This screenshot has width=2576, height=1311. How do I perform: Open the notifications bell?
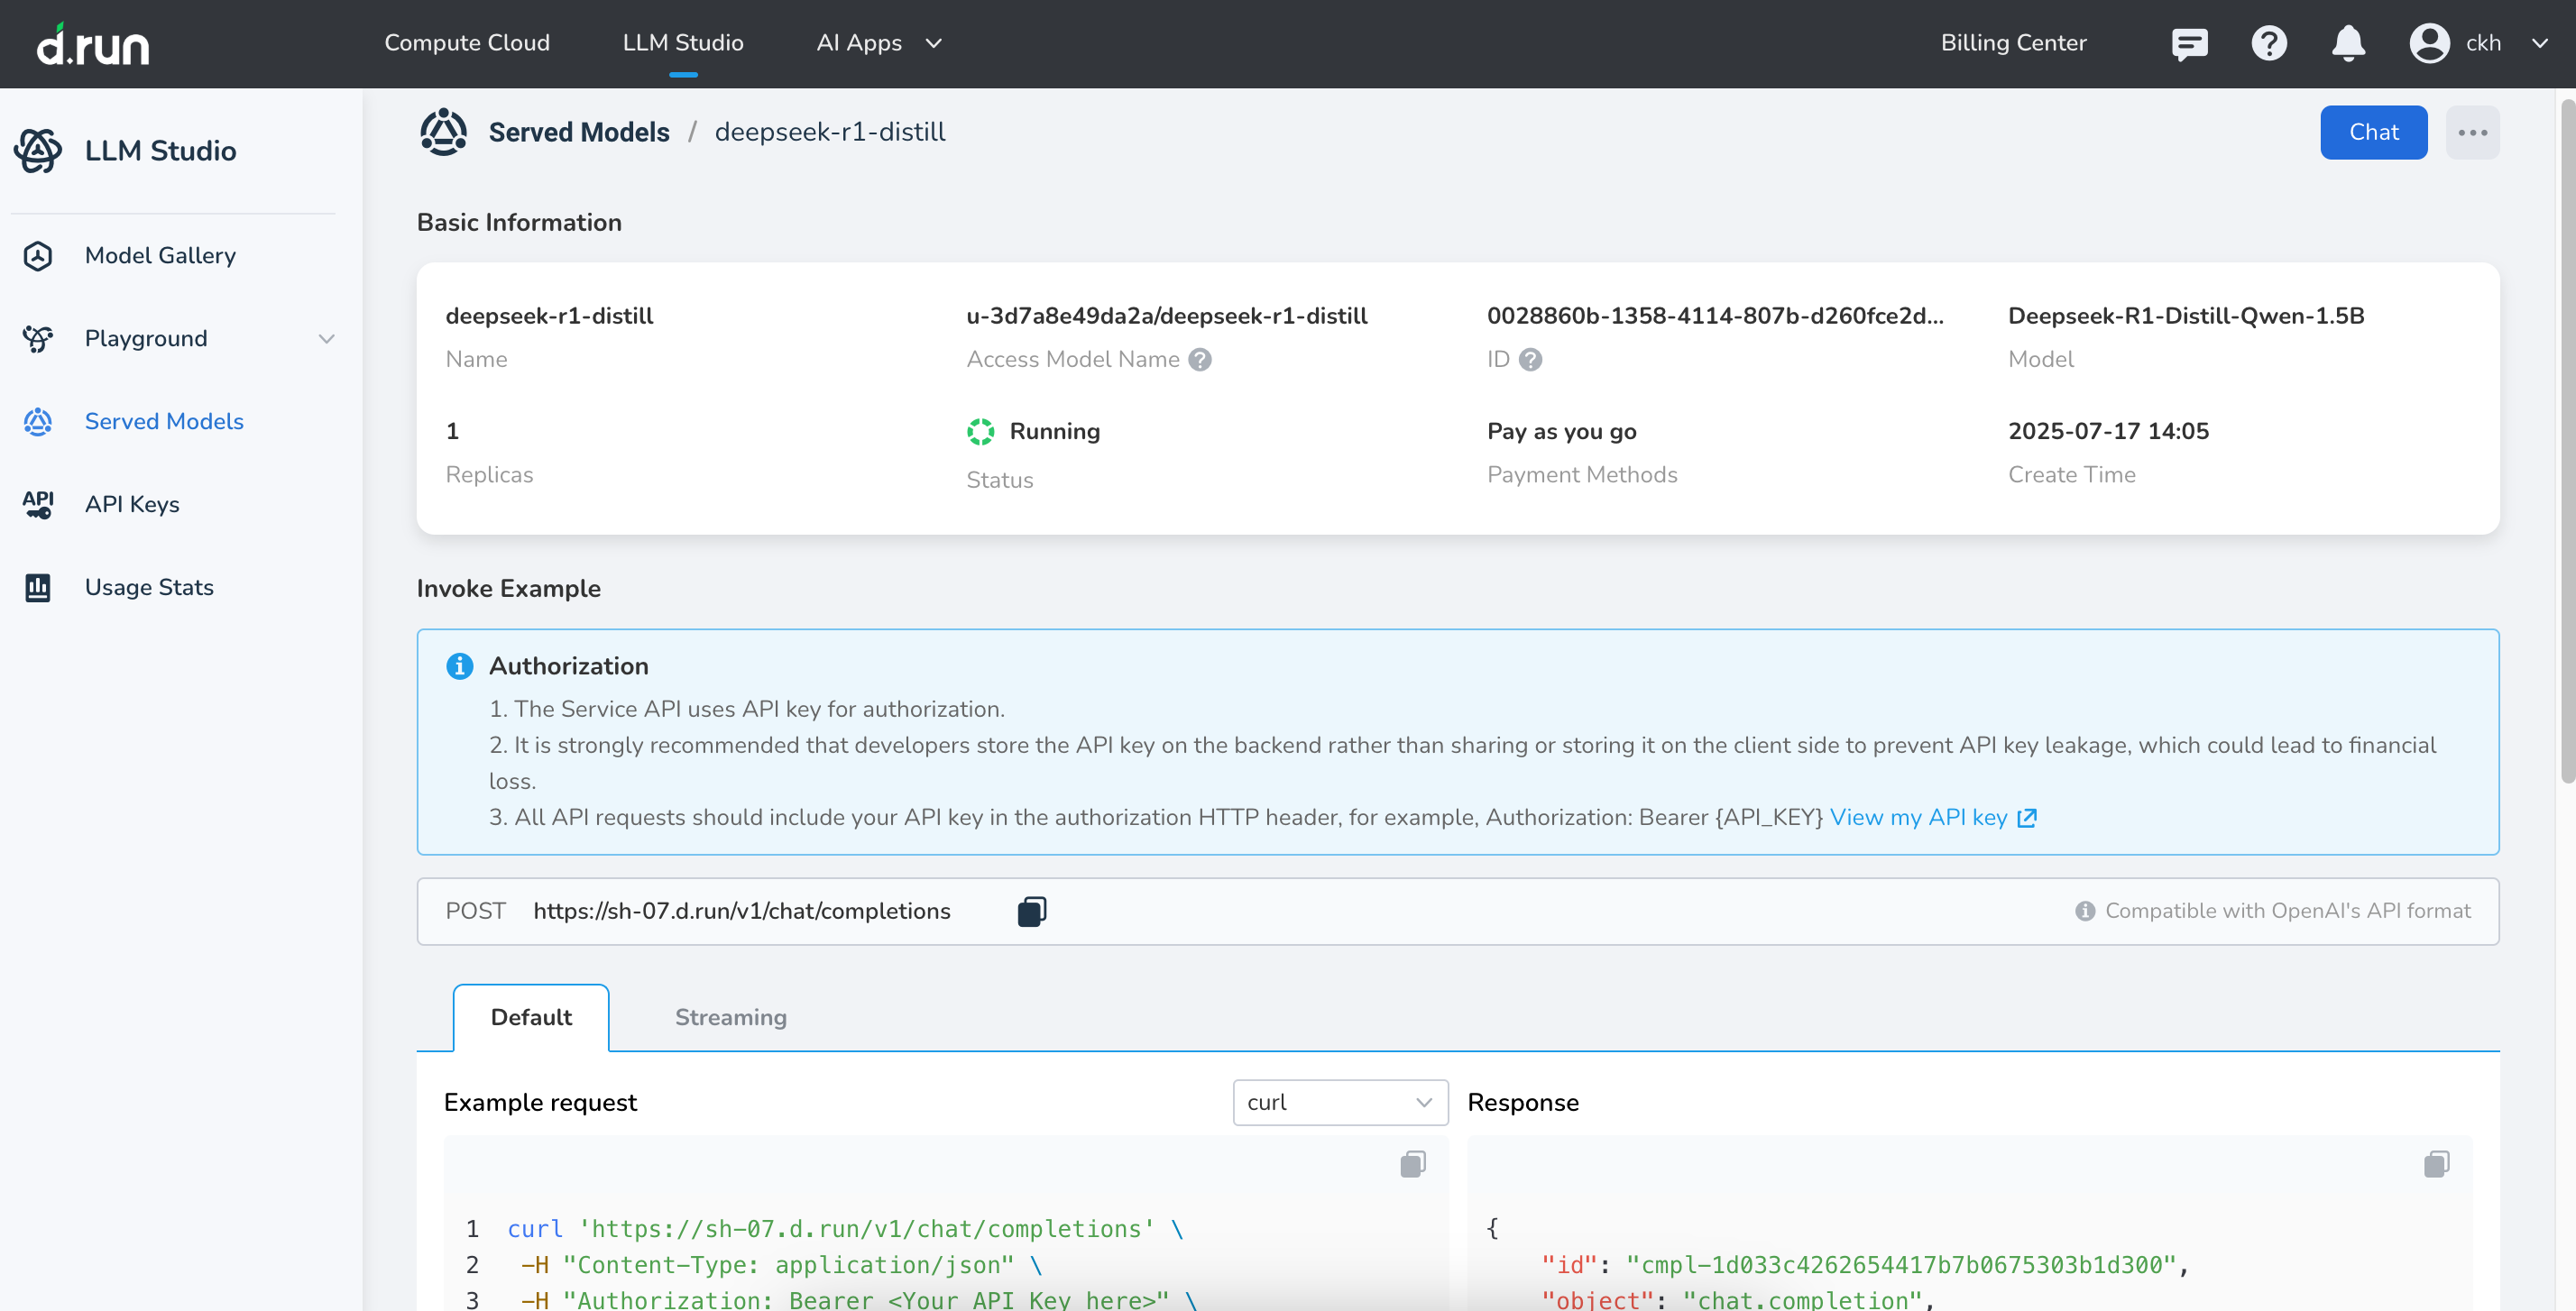click(2347, 43)
